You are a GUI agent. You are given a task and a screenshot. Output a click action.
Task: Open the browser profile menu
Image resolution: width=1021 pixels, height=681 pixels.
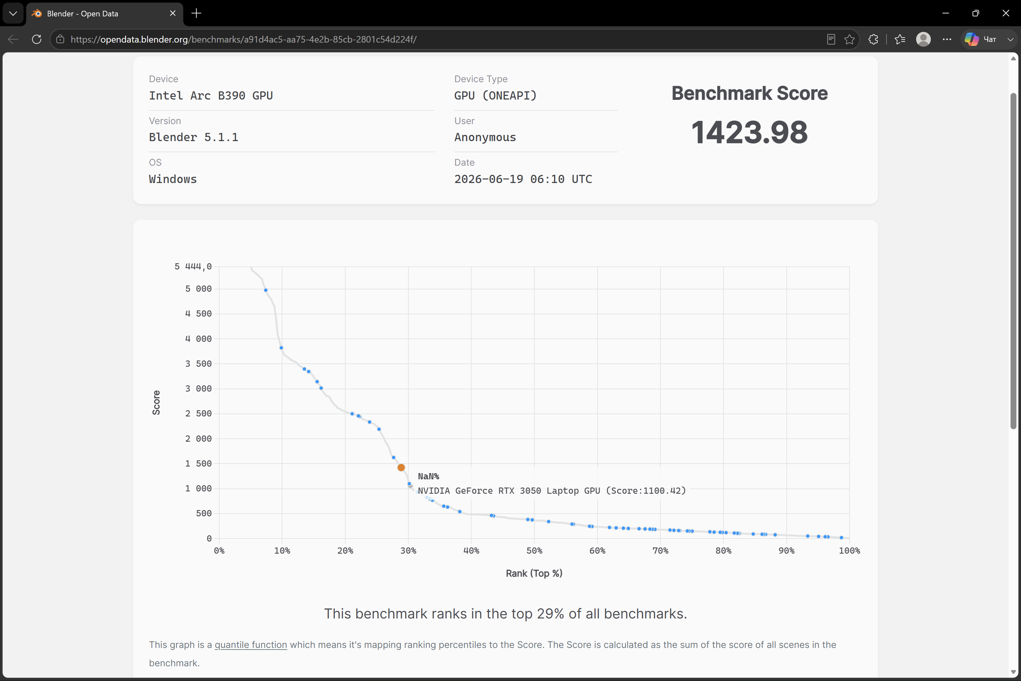tap(923, 40)
